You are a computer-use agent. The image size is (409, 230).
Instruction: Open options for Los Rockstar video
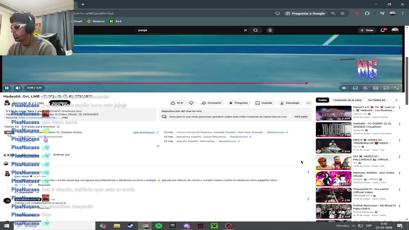[x=399, y=108]
